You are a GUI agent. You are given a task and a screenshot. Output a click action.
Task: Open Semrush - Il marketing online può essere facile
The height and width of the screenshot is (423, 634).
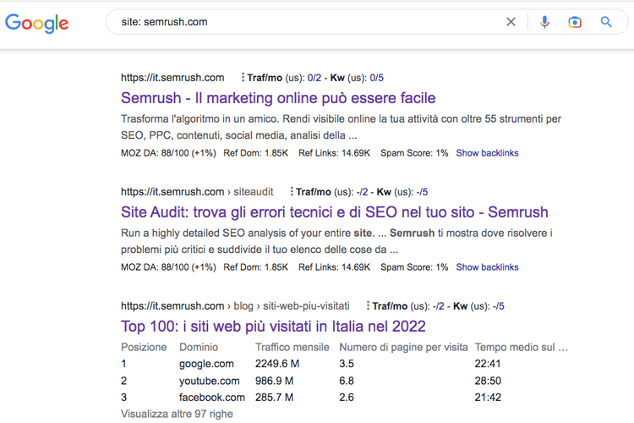coord(278,98)
